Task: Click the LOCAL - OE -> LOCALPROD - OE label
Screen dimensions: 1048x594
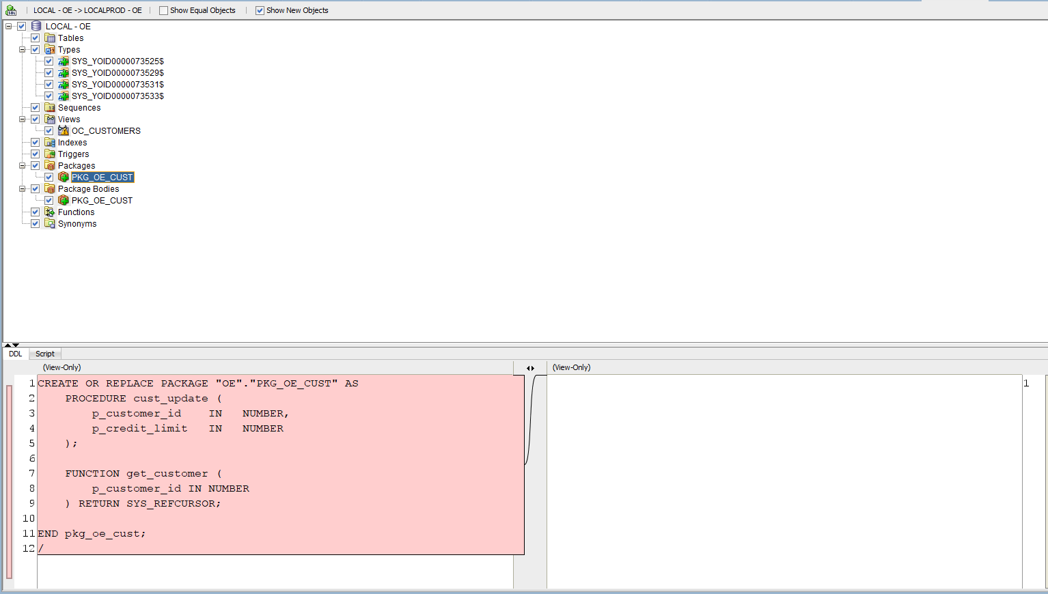Action: pos(87,10)
